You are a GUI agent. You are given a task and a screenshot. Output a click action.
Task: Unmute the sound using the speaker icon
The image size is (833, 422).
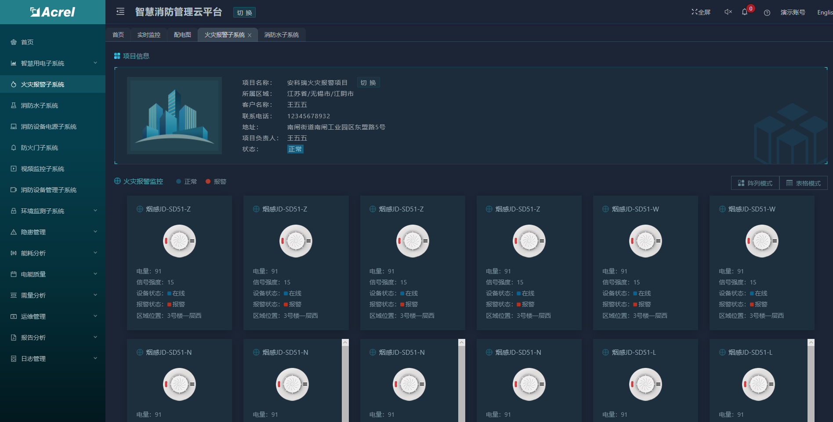pyautogui.click(x=727, y=12)
